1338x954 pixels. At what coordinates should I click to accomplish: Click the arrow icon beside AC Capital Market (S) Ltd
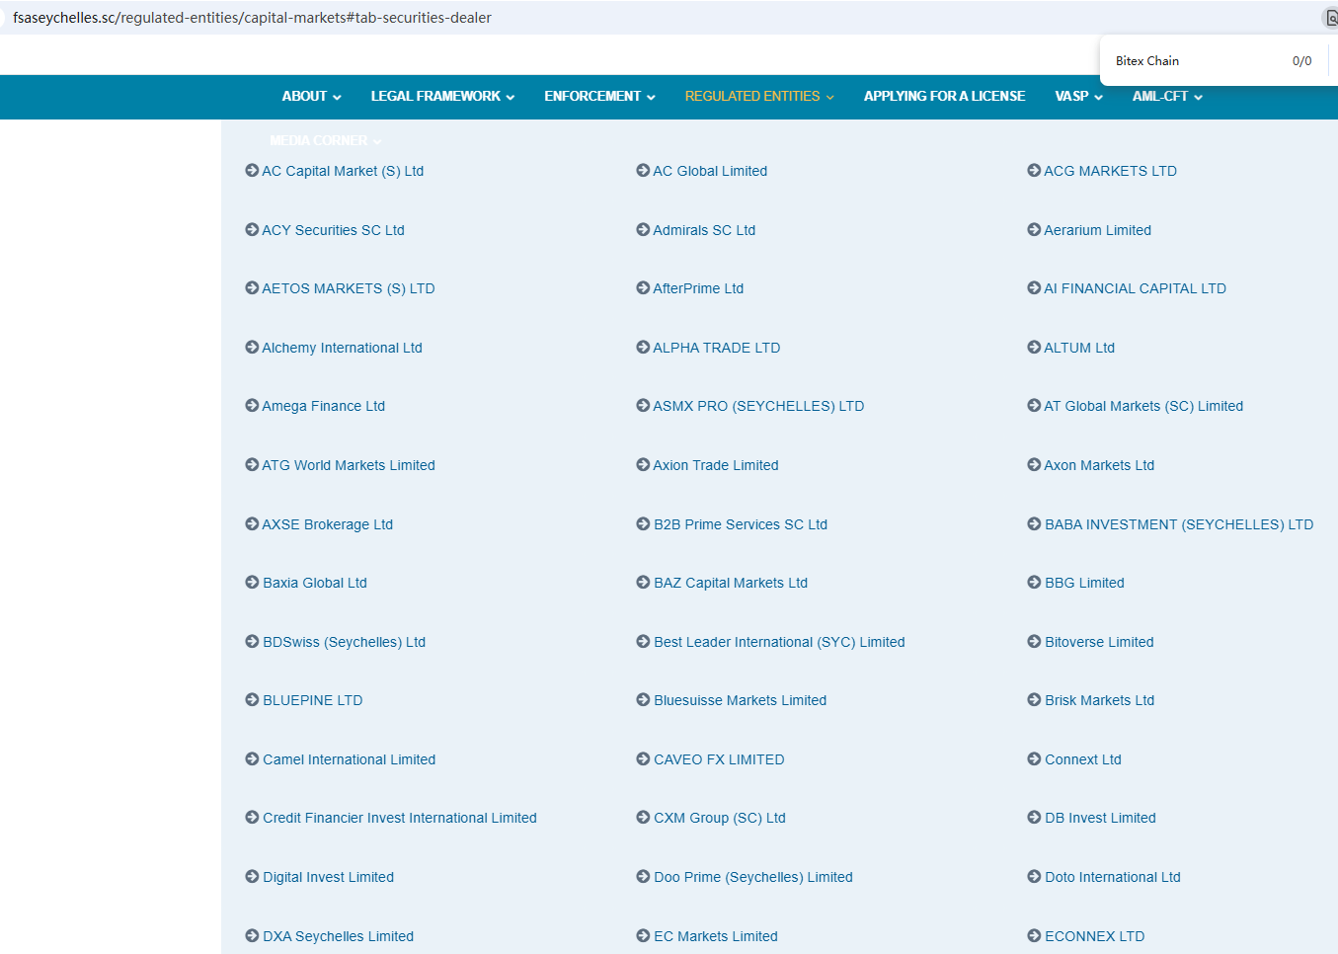click(x=252, y=171)
